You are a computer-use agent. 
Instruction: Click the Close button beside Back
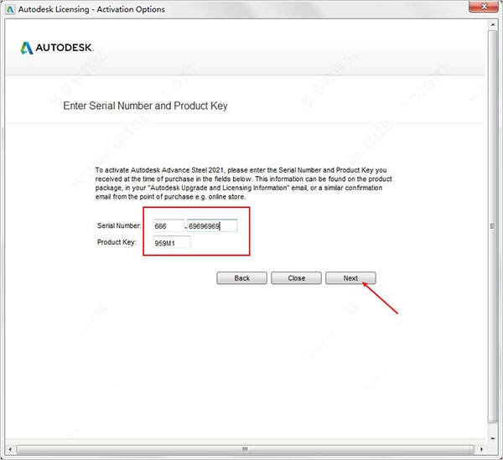pyautogui.click(x=296, y=278)
